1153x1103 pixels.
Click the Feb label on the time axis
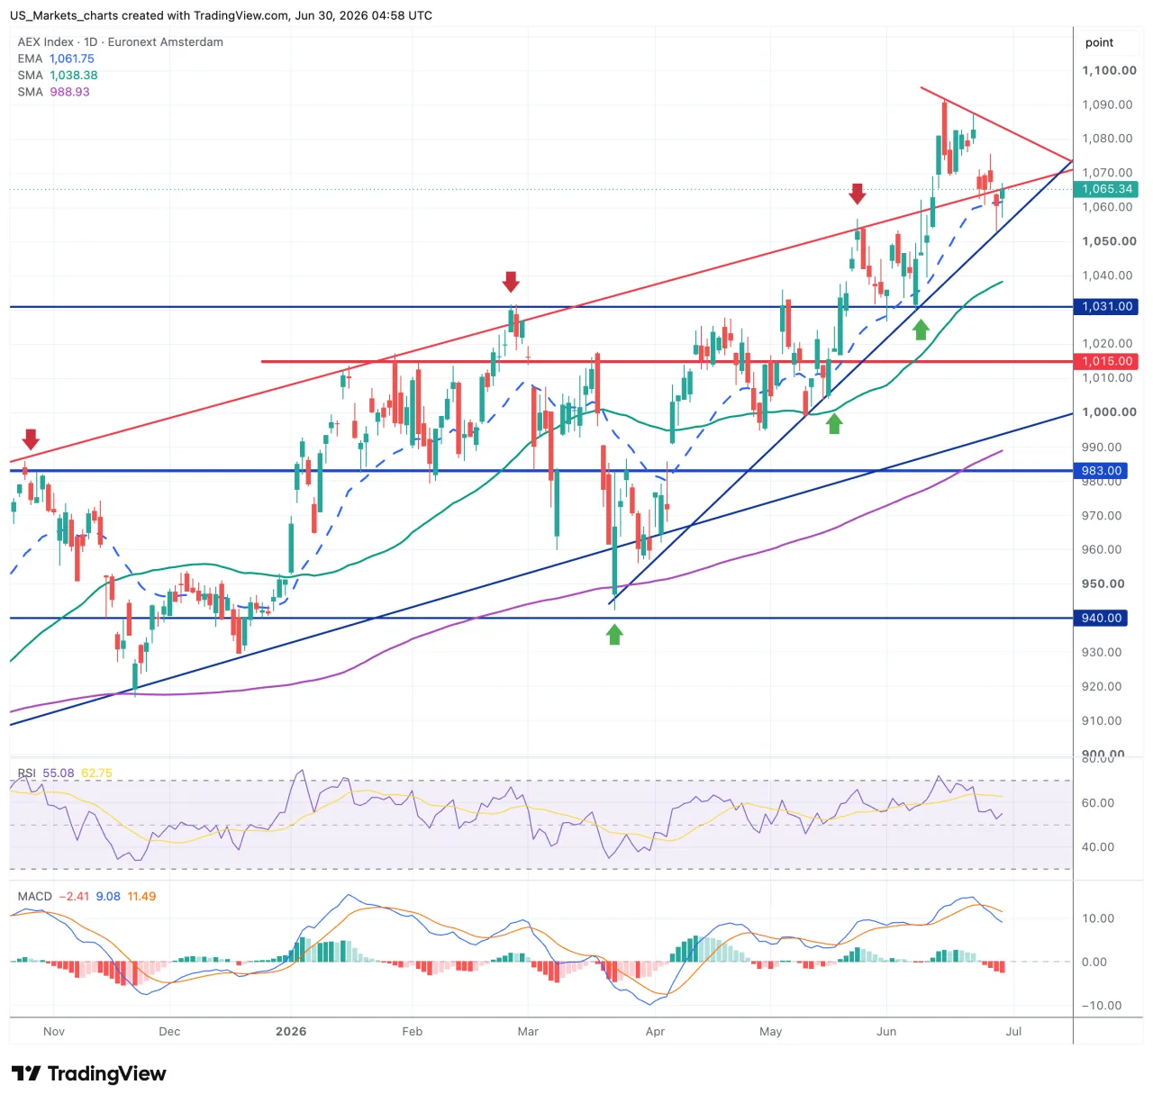coord(412,1032)
